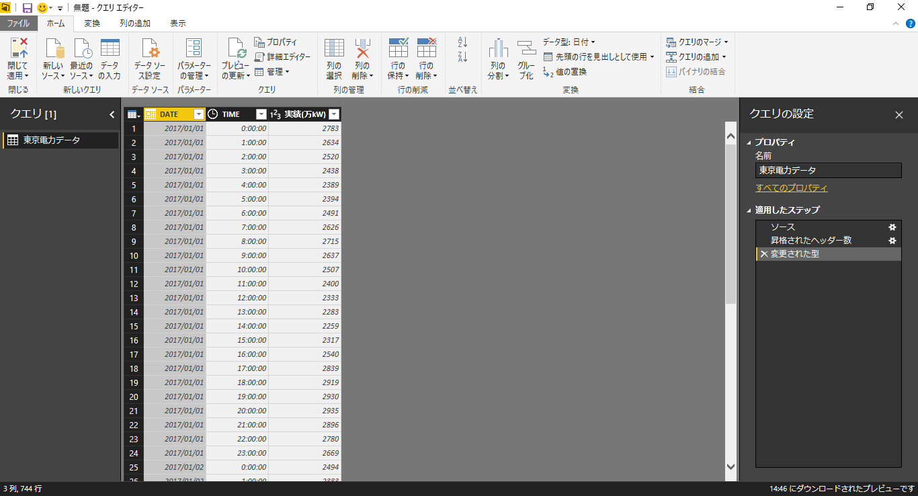The height and width of the screenshot is (496, 918).
Task: Open the 列の追加 ribbon tab
Action: [x=135, y=24]
